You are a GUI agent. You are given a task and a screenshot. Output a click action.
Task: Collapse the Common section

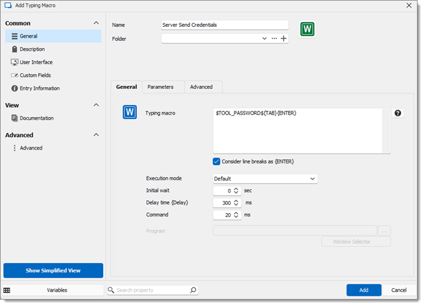(x=96, y=23)
